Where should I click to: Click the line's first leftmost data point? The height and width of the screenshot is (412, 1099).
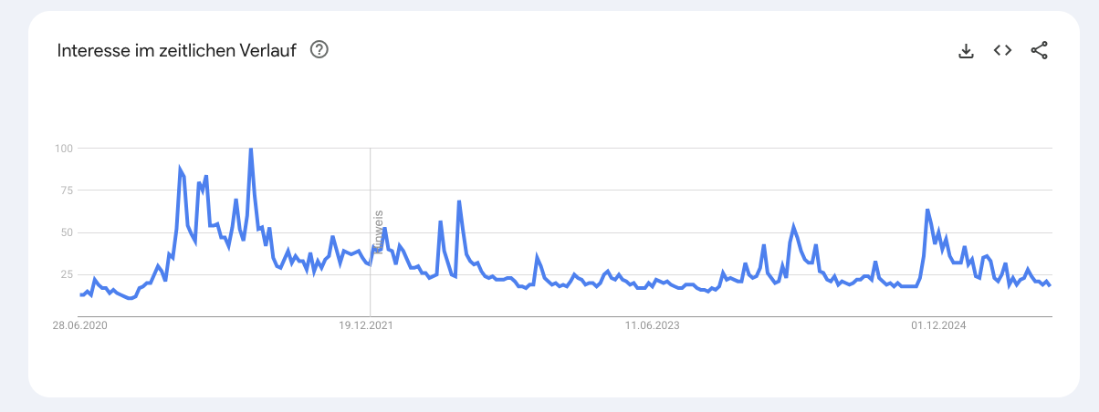[x=81, y=294]
